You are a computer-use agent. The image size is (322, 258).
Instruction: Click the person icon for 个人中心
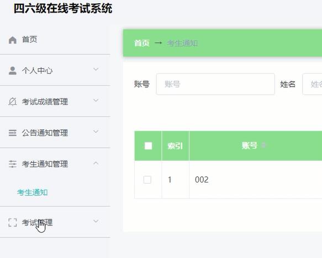[13, 71]
